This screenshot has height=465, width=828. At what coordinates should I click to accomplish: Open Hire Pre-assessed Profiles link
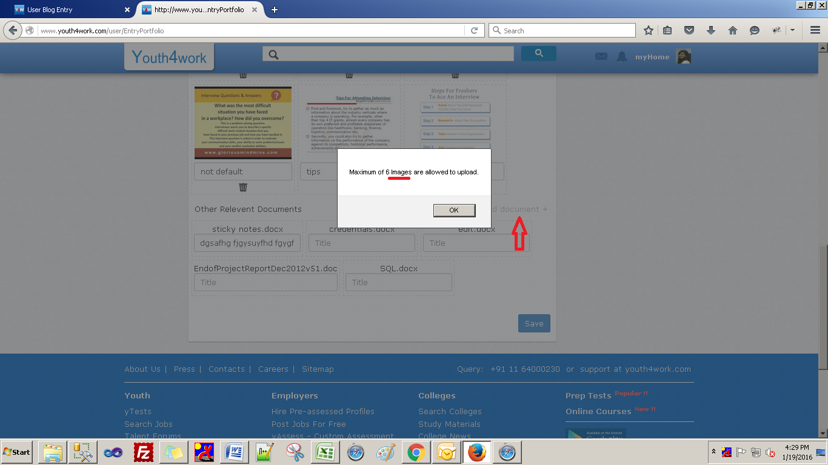click(323, 411)
